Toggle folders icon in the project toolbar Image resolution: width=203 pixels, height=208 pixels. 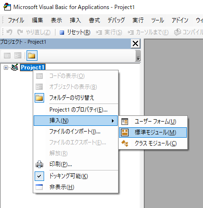pos(32,56)
